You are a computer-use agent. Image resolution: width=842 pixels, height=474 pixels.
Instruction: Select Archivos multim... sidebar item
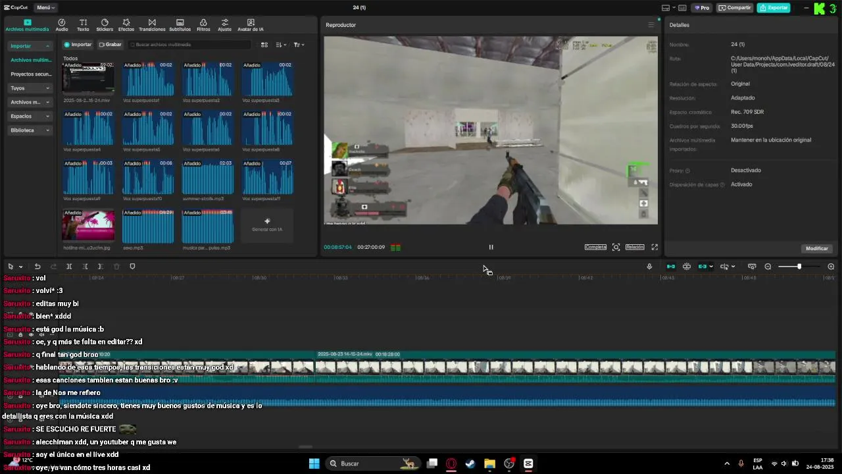pyautogui.click(x=31, y=60)
